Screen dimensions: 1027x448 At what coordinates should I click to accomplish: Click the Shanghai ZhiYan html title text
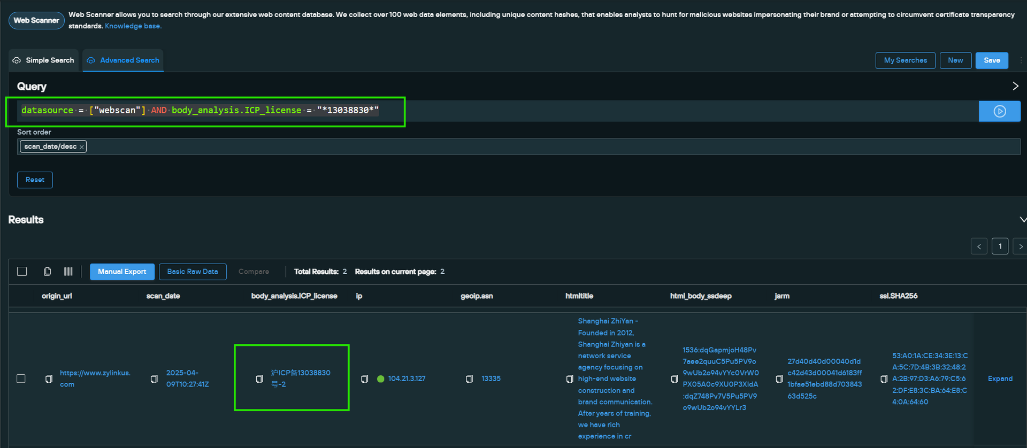point(615,379)
